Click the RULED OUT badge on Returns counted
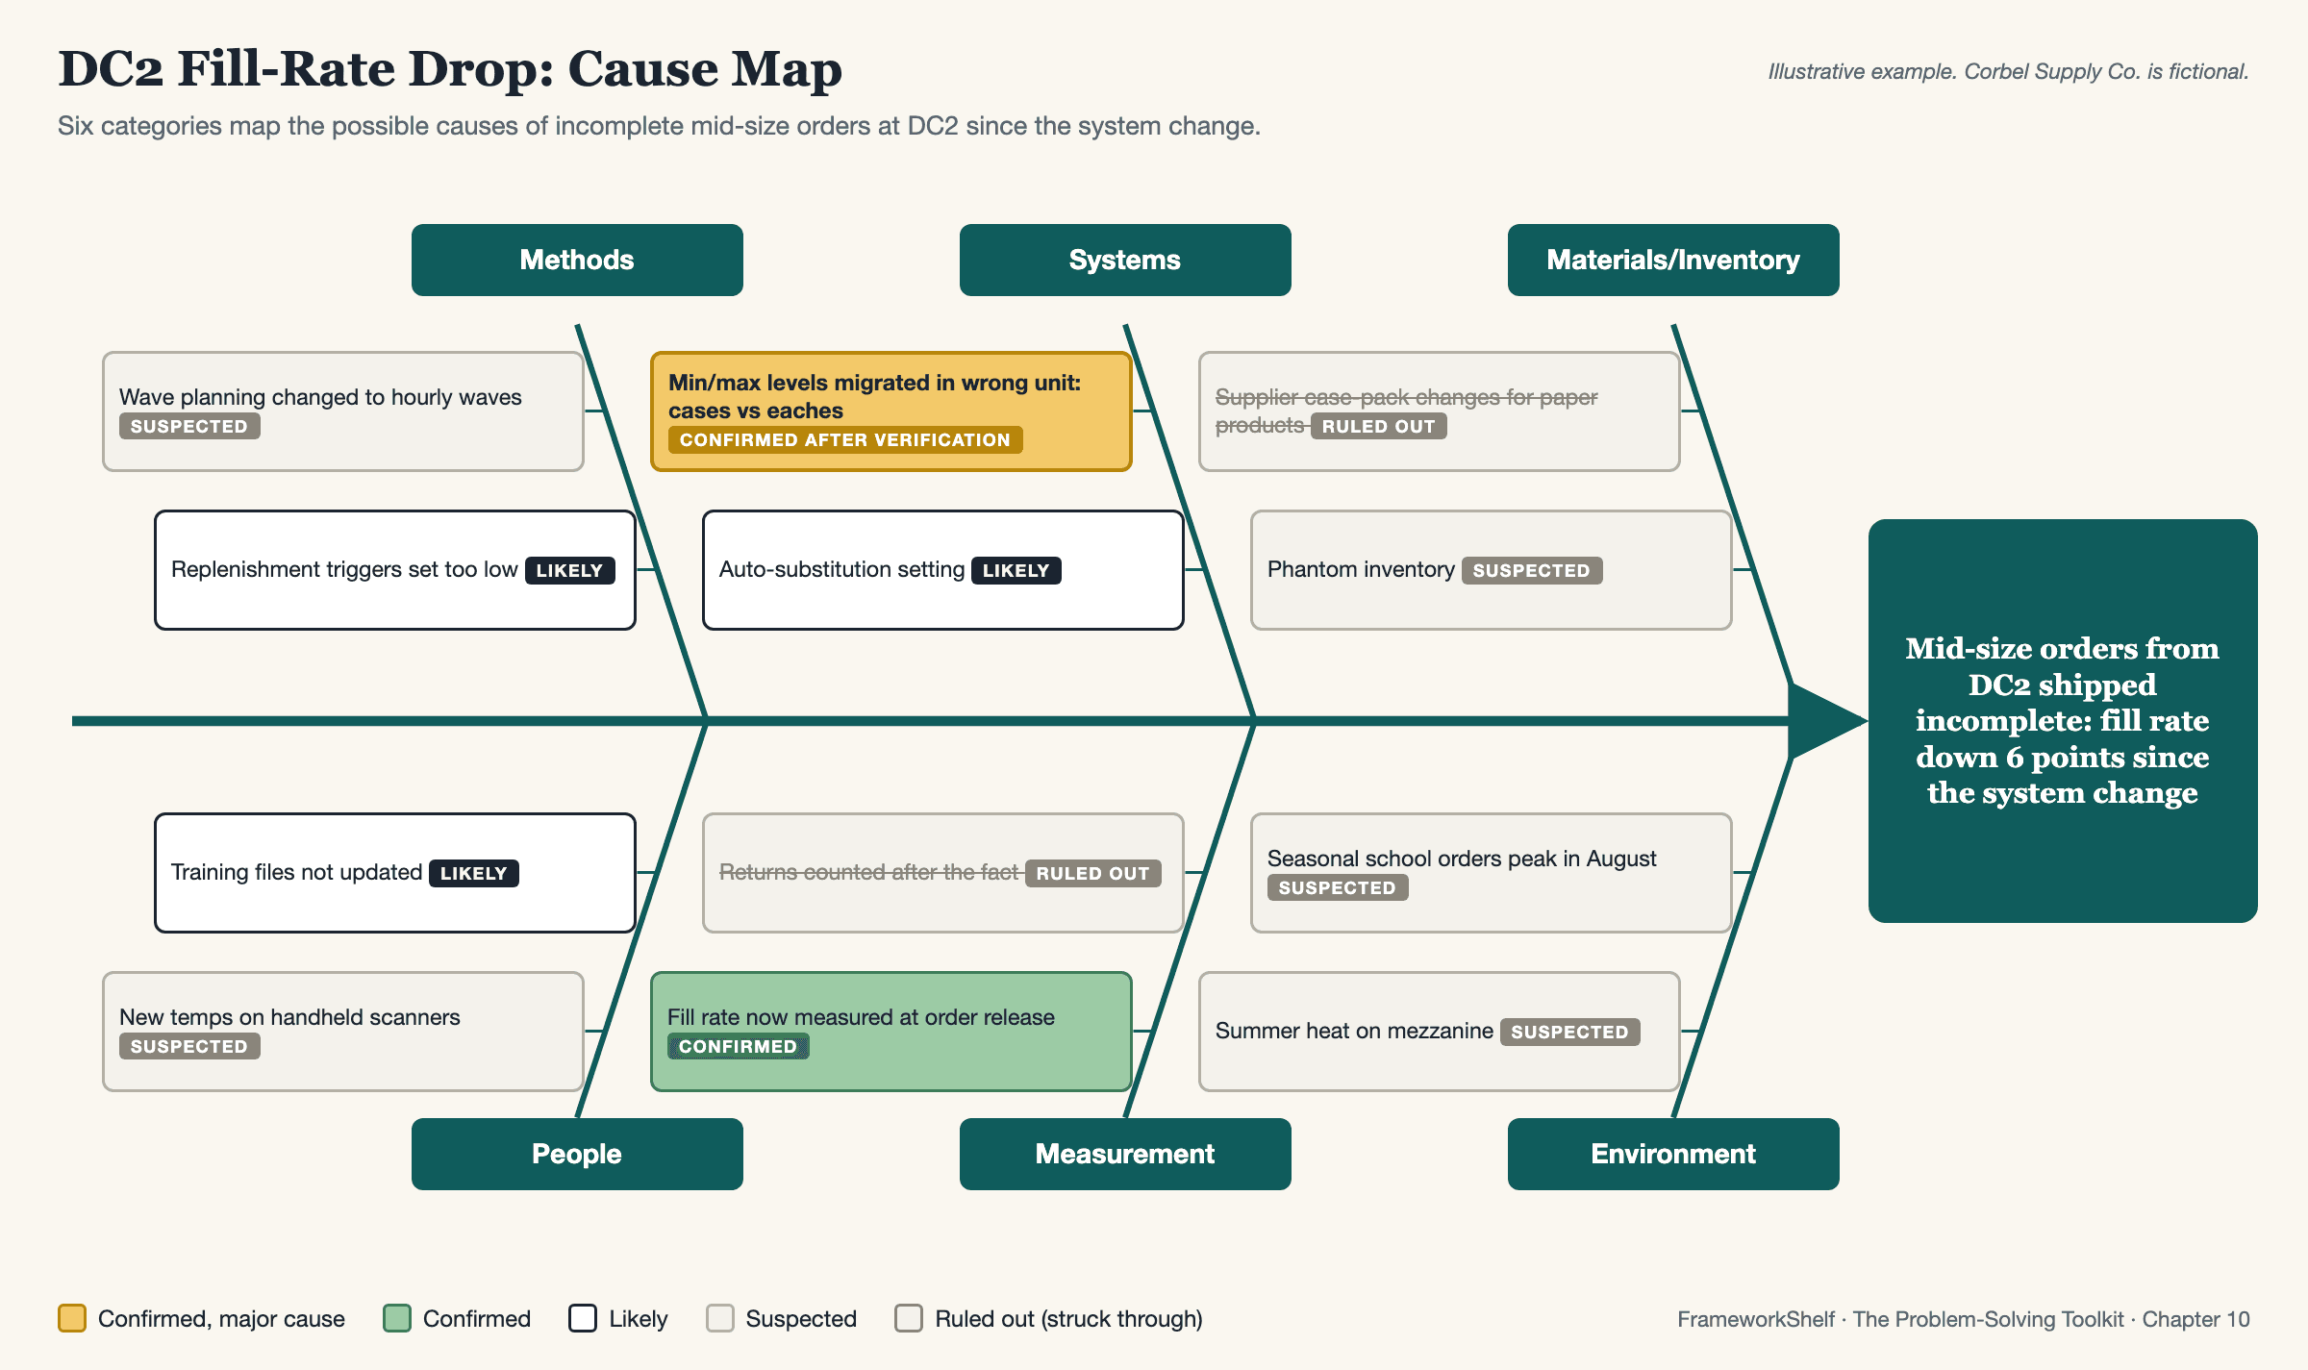Image resolution: width=2308 pixels, height=1370 pixels. (1093, 873)
